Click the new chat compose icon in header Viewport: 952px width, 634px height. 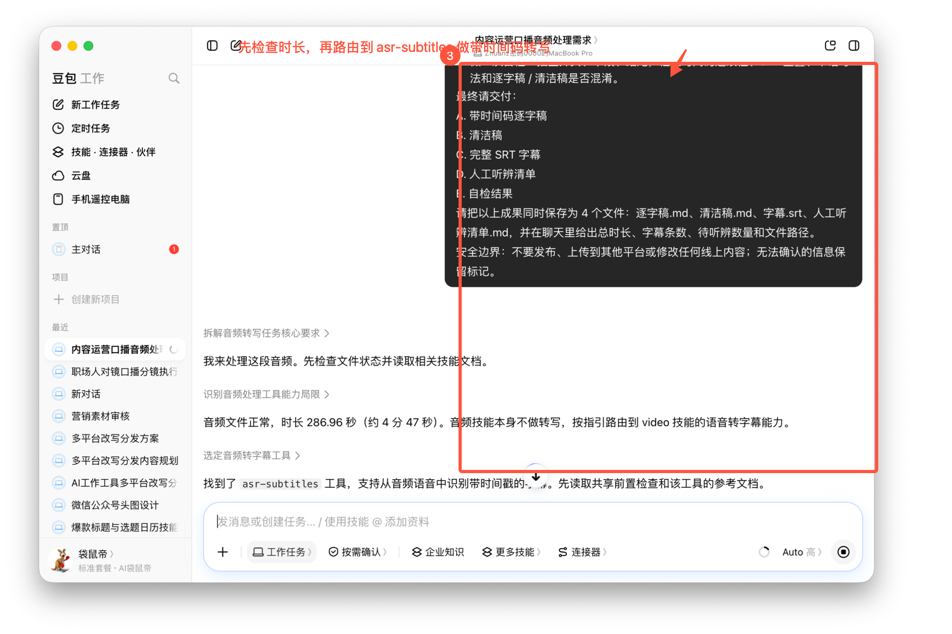coord(236,46)
